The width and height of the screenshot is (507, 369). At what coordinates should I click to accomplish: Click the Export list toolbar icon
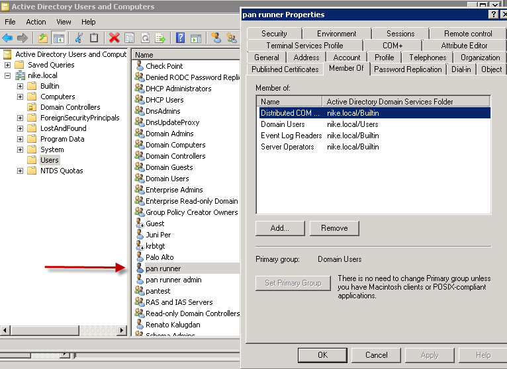click(160, 38)
